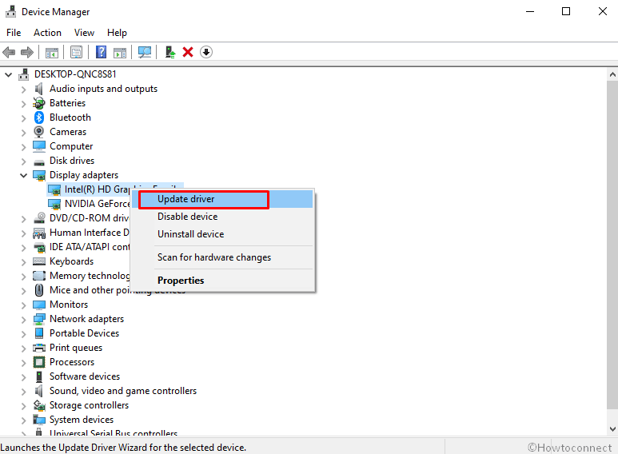Click the Storage controllers icon
618x454 pixels.
[39, 405]
